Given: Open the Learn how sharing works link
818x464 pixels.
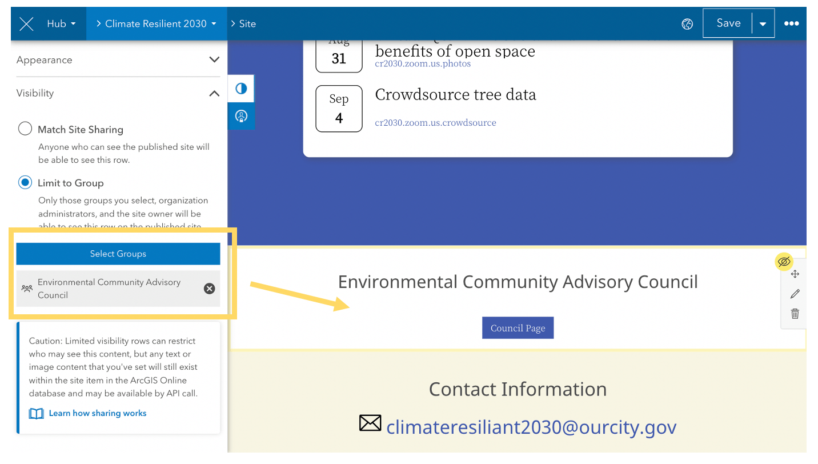Looking at the screenshot, I should pos(98,413).
